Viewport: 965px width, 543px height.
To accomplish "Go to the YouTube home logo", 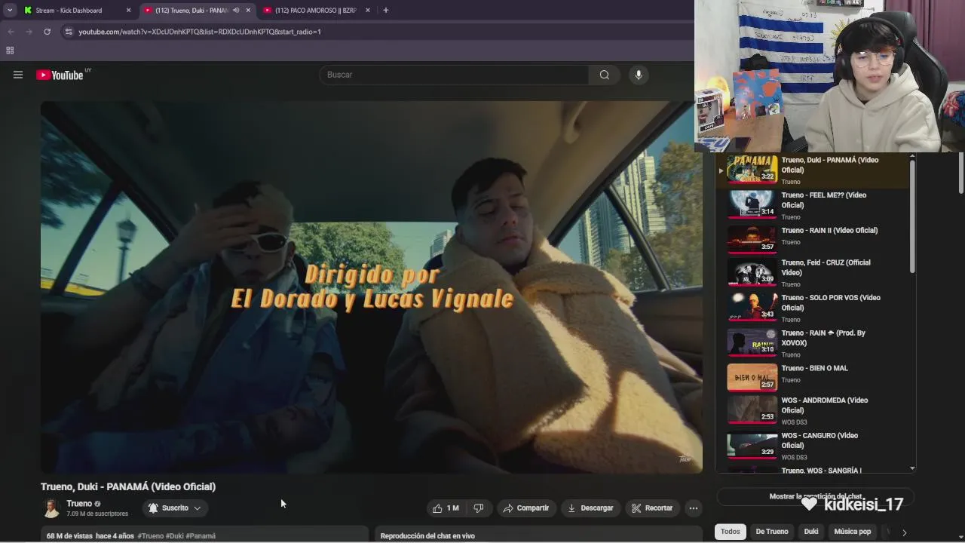I will tap(60, 75).
